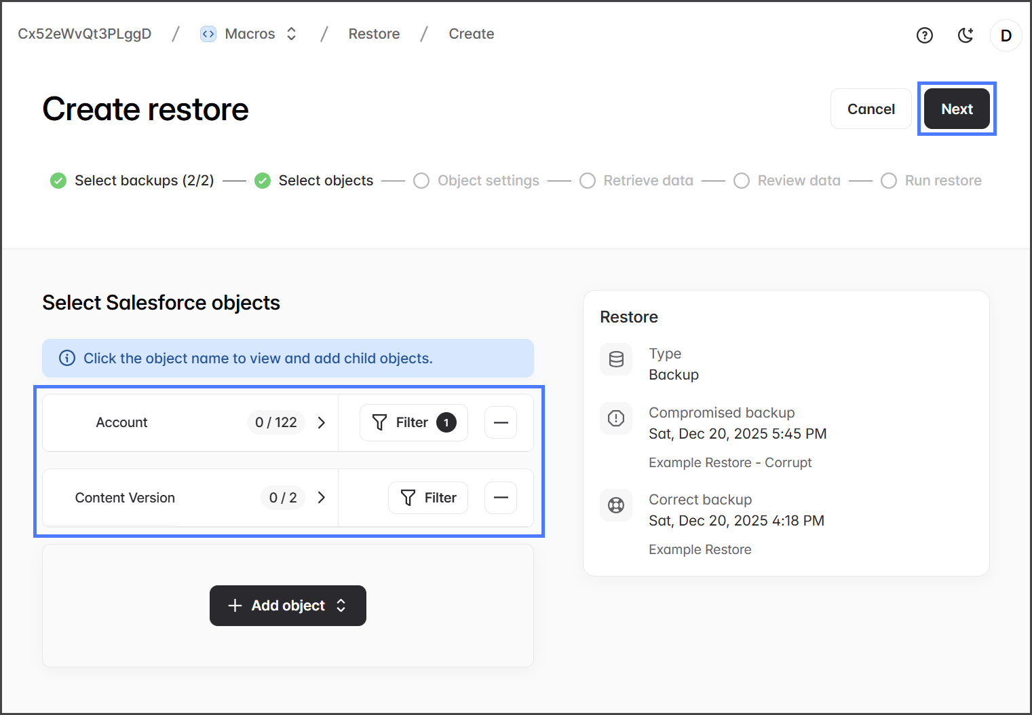Expand the Account object child list chevron
This screenshot has height=715, width=1032.
coord(322,422)
